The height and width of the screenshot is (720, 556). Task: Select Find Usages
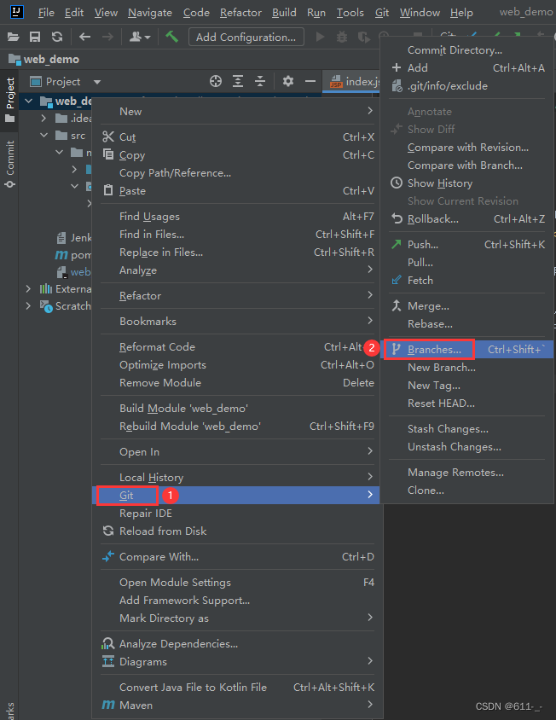238,217
